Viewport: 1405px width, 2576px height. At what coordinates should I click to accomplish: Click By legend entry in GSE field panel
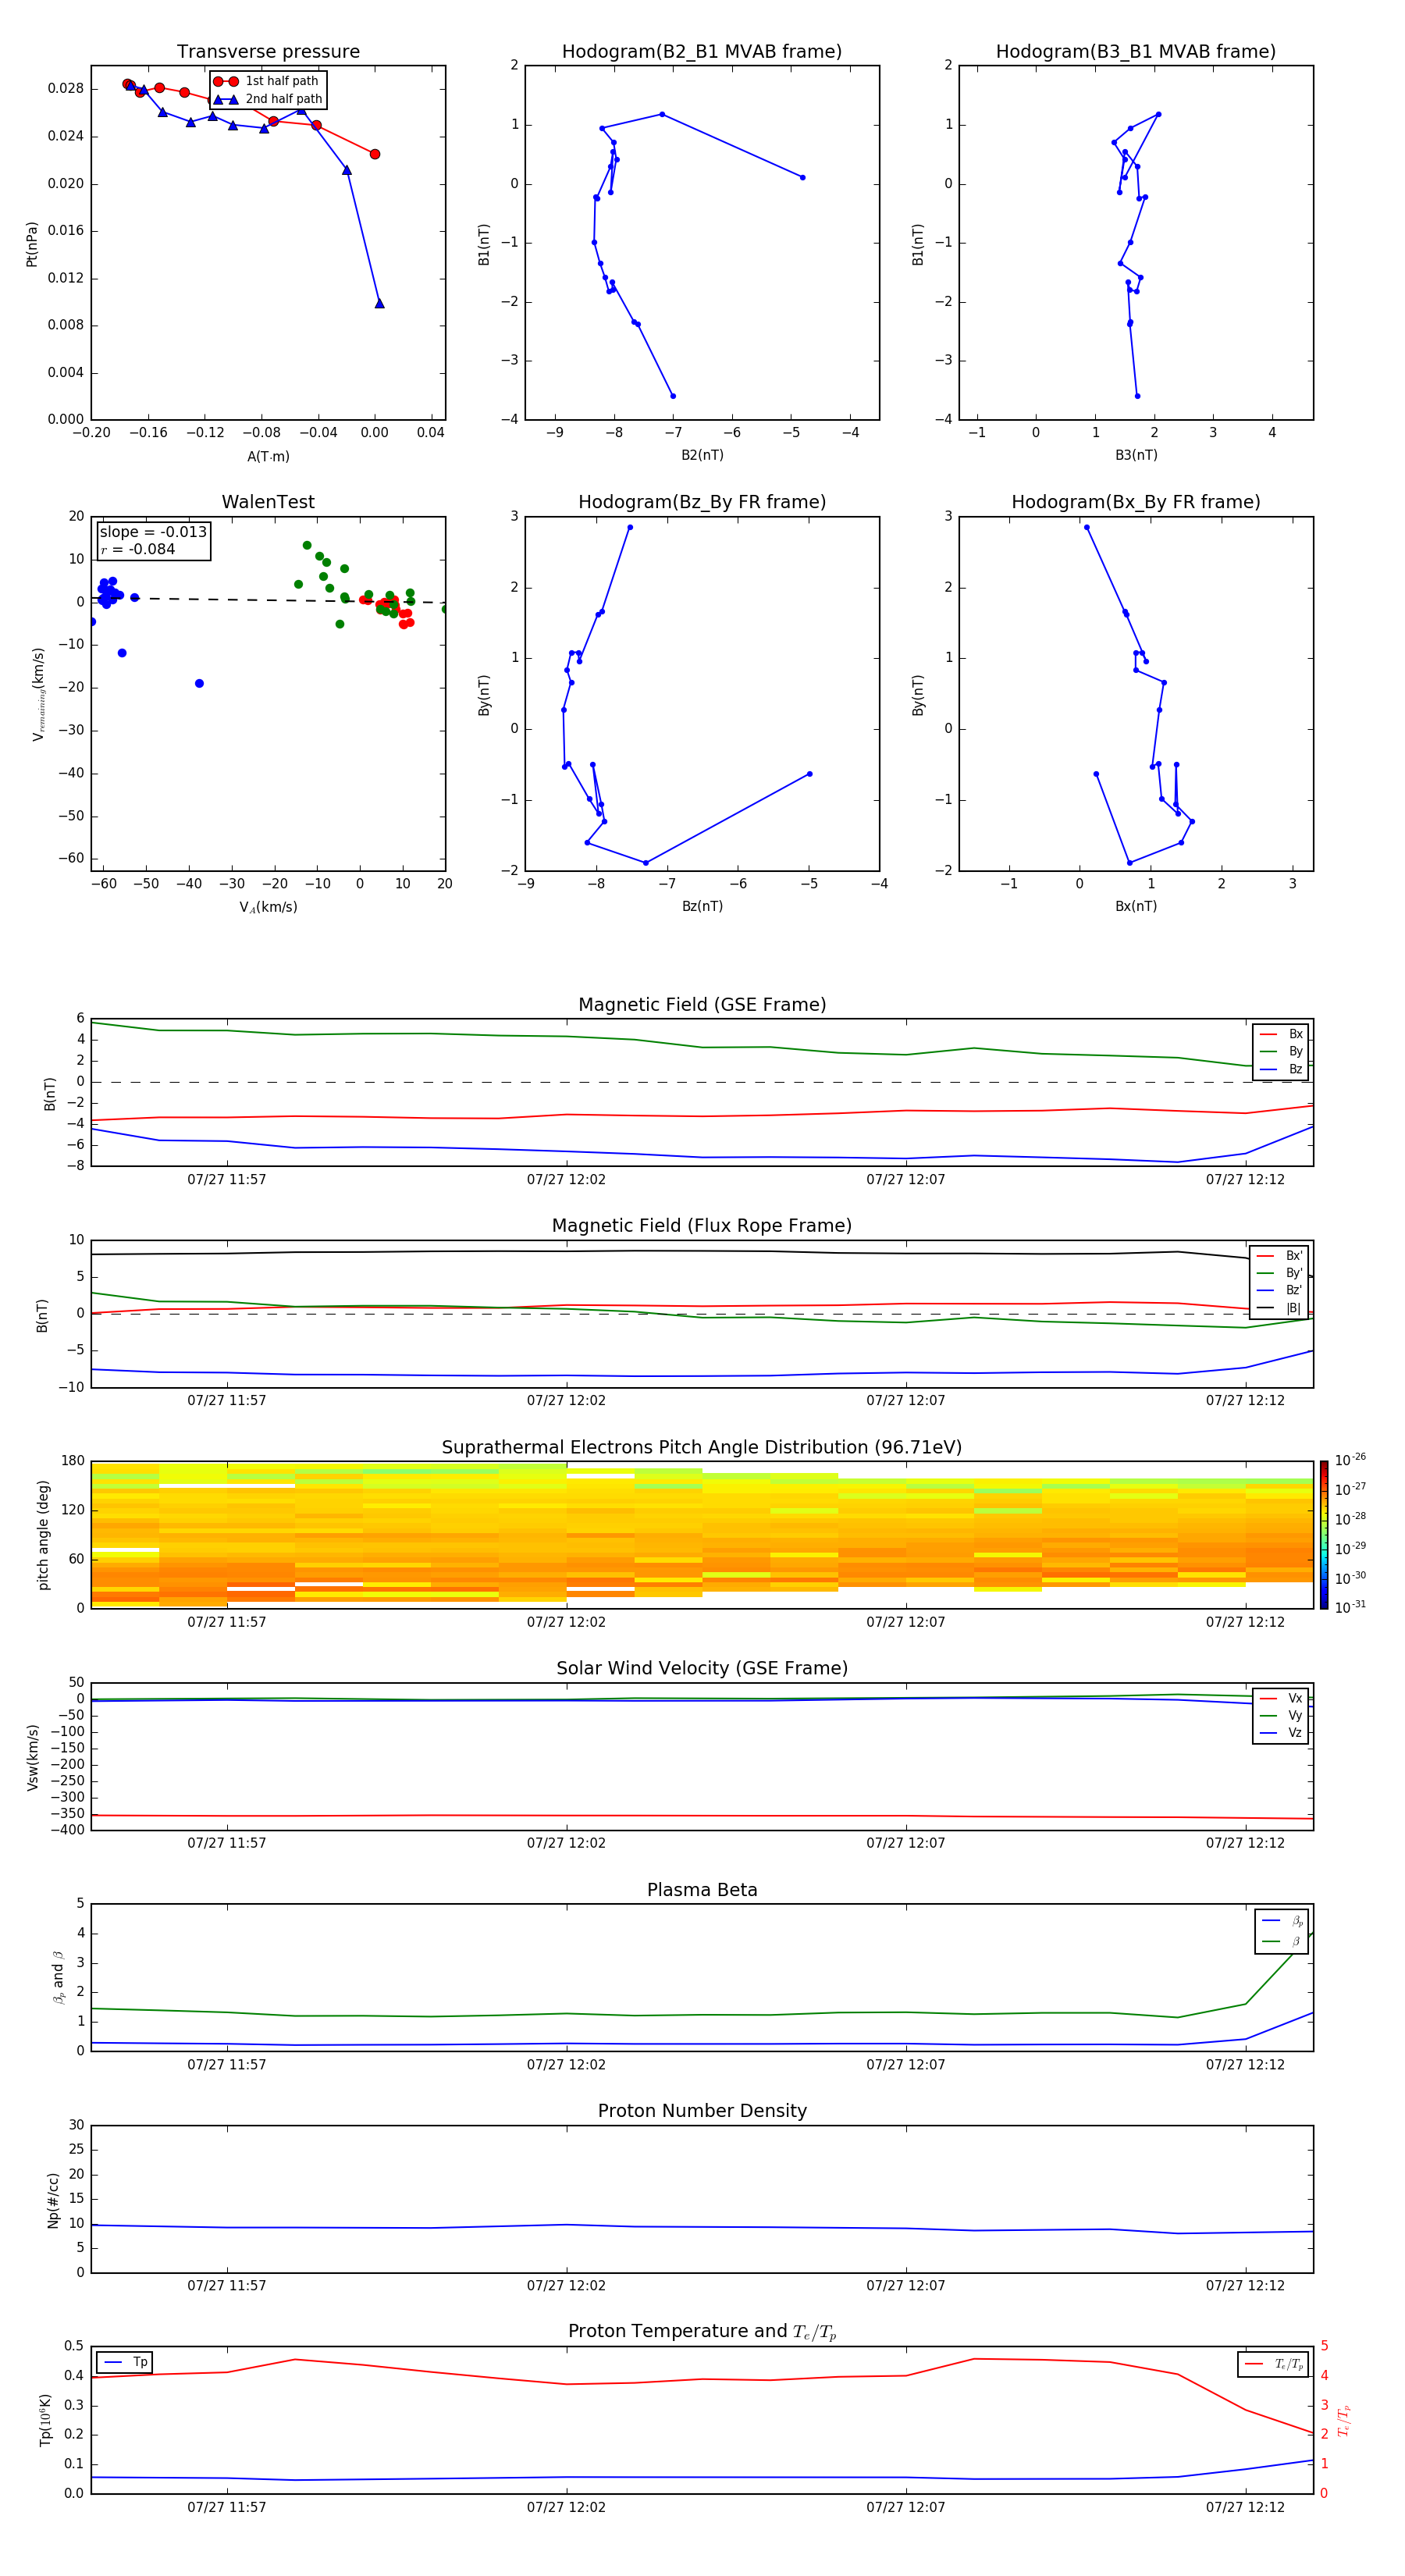pyautogui.click(x=1281, y=1052)
